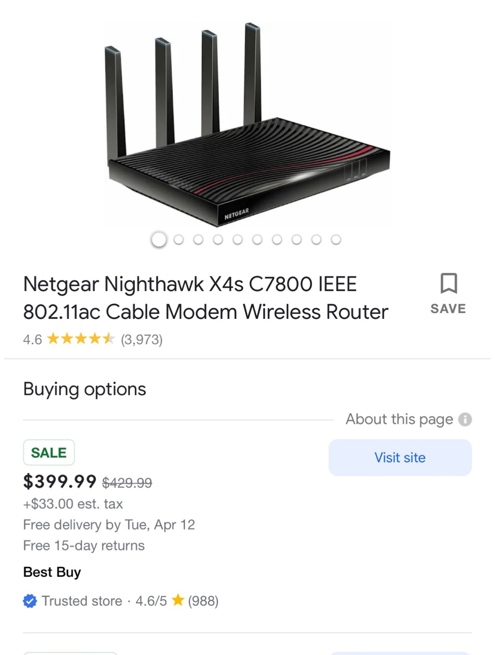Open the 988 store reviews count
495x655 pixels.
coord(203,601)
